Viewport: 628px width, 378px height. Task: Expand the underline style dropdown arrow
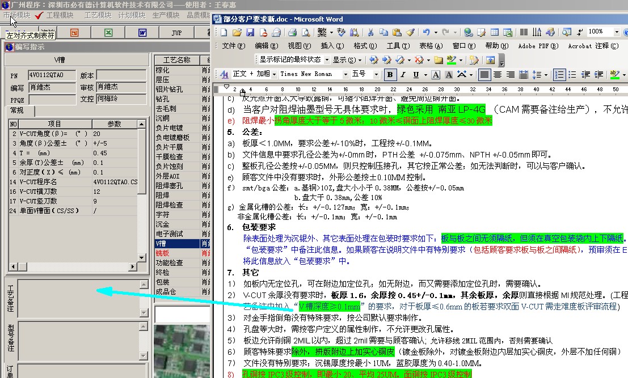(425, 75)
